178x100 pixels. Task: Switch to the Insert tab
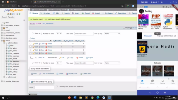click(x=76, y=13)
